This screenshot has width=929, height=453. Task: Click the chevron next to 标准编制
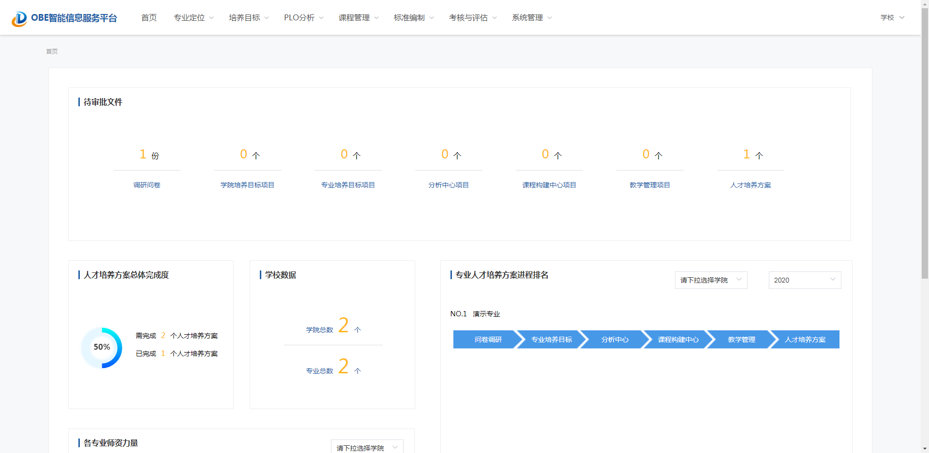pos(432,18)
